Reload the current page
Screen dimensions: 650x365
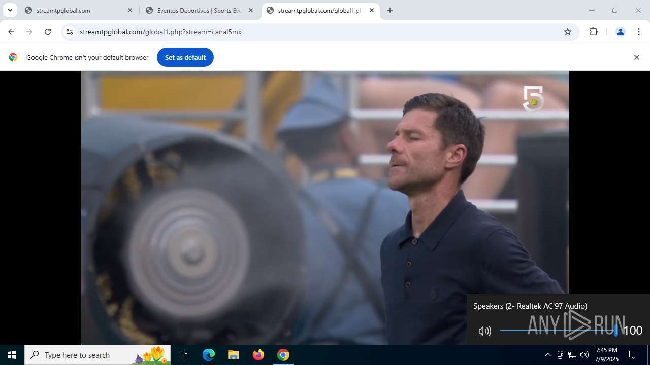click(48, 32)
